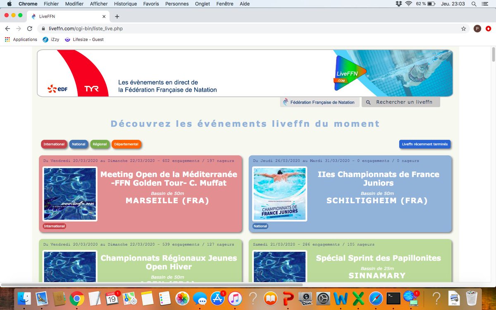The height and width of the screenshot is (310, 496).
Task: Open Microsoft Excel from the Dock
Action: (x=359, y=298)
